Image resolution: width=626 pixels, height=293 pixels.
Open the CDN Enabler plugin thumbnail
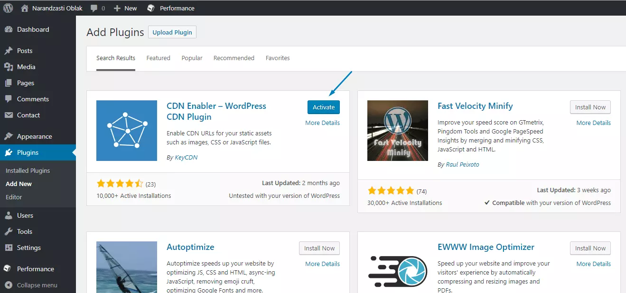tap(127, 131)
